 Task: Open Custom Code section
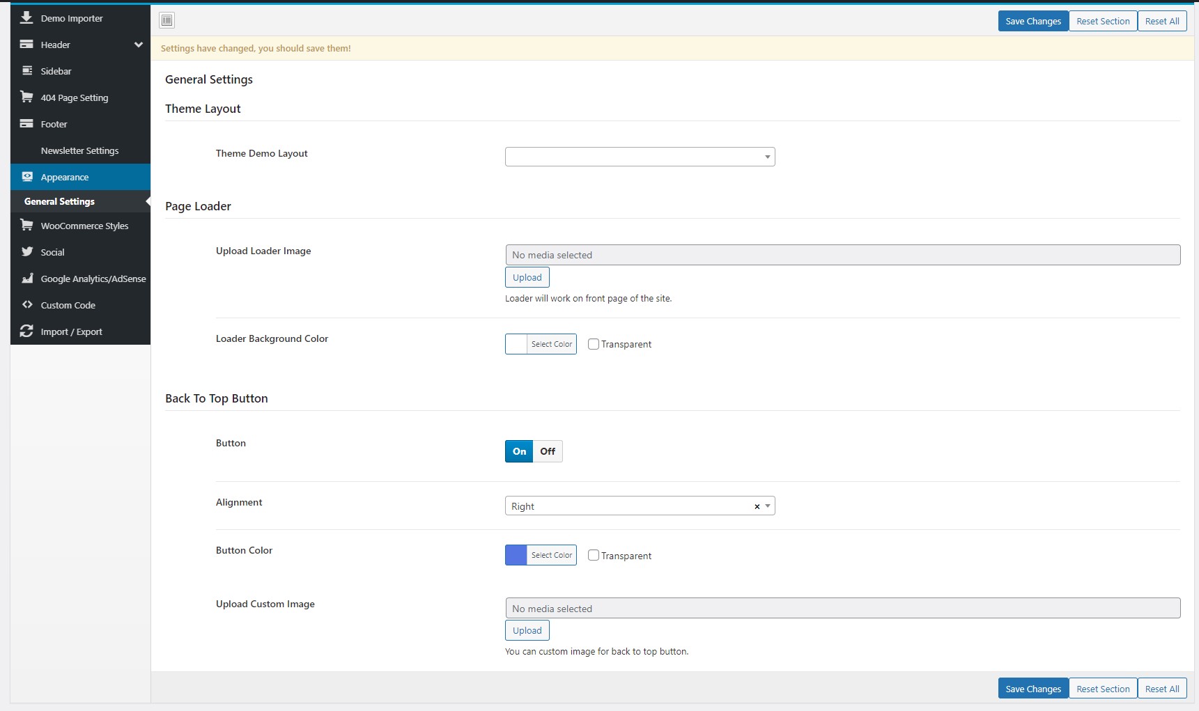point(81,305)
